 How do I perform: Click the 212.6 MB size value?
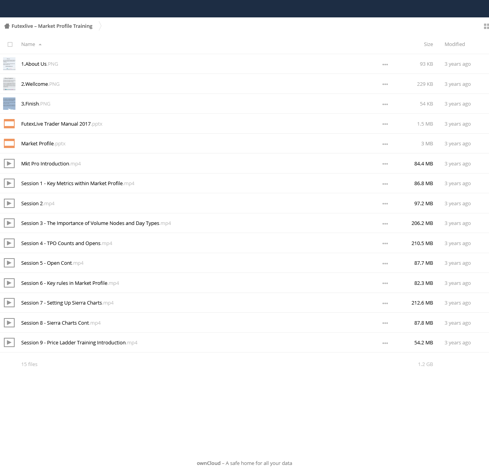click(422, 303)
